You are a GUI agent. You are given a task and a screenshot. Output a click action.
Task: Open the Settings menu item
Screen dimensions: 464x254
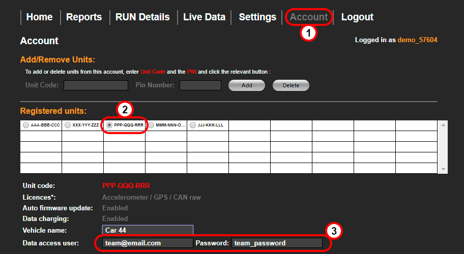point(257,17)
